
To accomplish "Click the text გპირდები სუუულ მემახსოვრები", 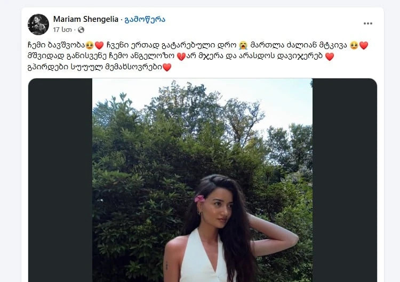I will tap(94, 67).
